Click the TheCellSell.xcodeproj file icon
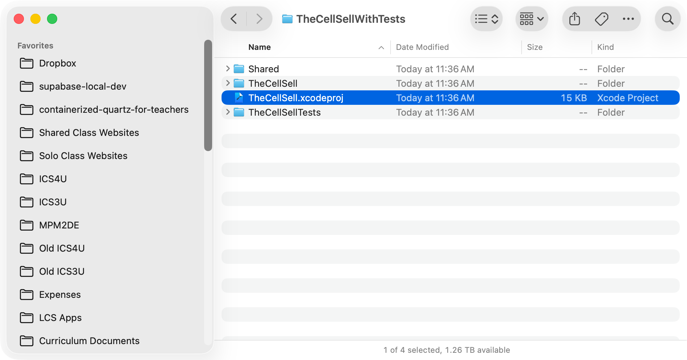Image resolution: width=687 pixels, height=360 pixels. tap(239, 98)
